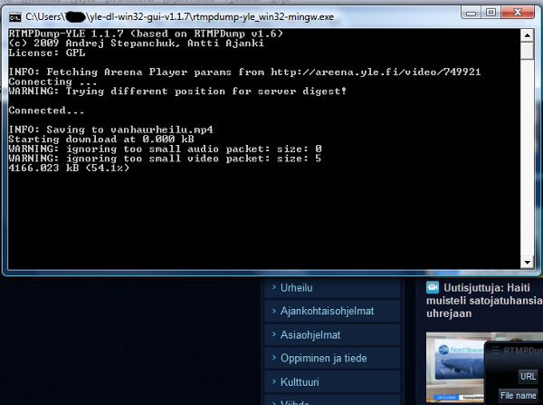
Task: Click the '(c) 2009 Andrej Stepanchuk' copyright line
Action: [x=136, y=43]
